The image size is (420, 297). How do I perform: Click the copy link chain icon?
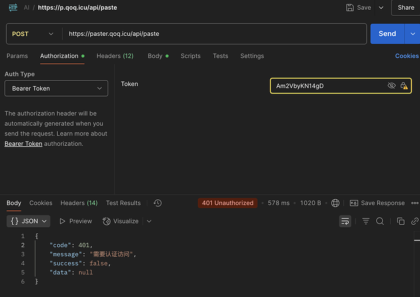(x=415, y=221)
